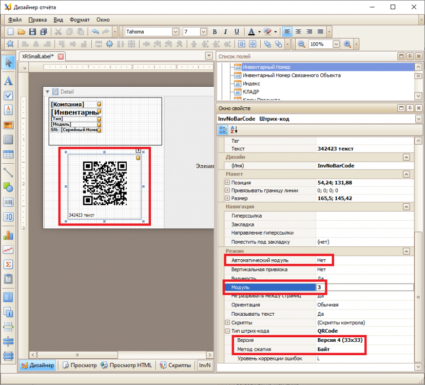Select the Chart tool in toolbox
425x385 pixels.
[8, 235]
